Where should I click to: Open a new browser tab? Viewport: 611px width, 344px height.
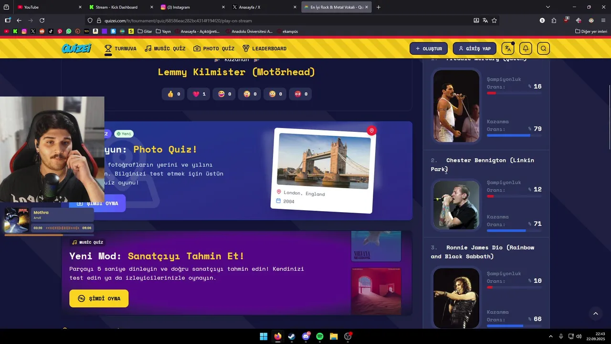pyautogui.click(x=379, y=7)
